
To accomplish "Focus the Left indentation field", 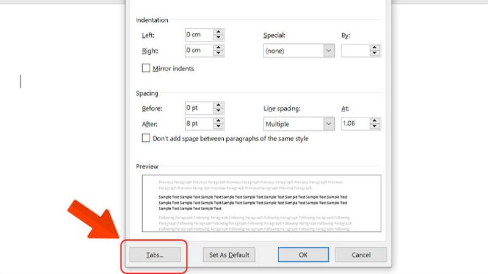I will point(199,35).
